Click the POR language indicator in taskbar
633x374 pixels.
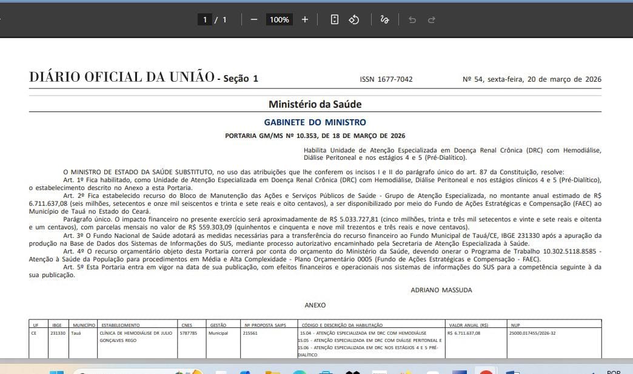click(613, 372)
